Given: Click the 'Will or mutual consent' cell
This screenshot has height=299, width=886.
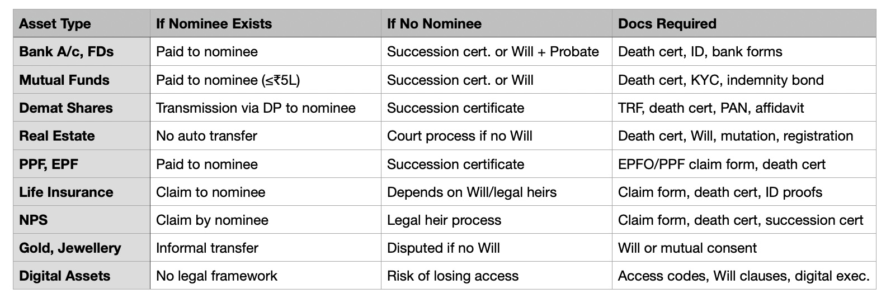Looking at the screenshot, I should (x=744, y=248).
